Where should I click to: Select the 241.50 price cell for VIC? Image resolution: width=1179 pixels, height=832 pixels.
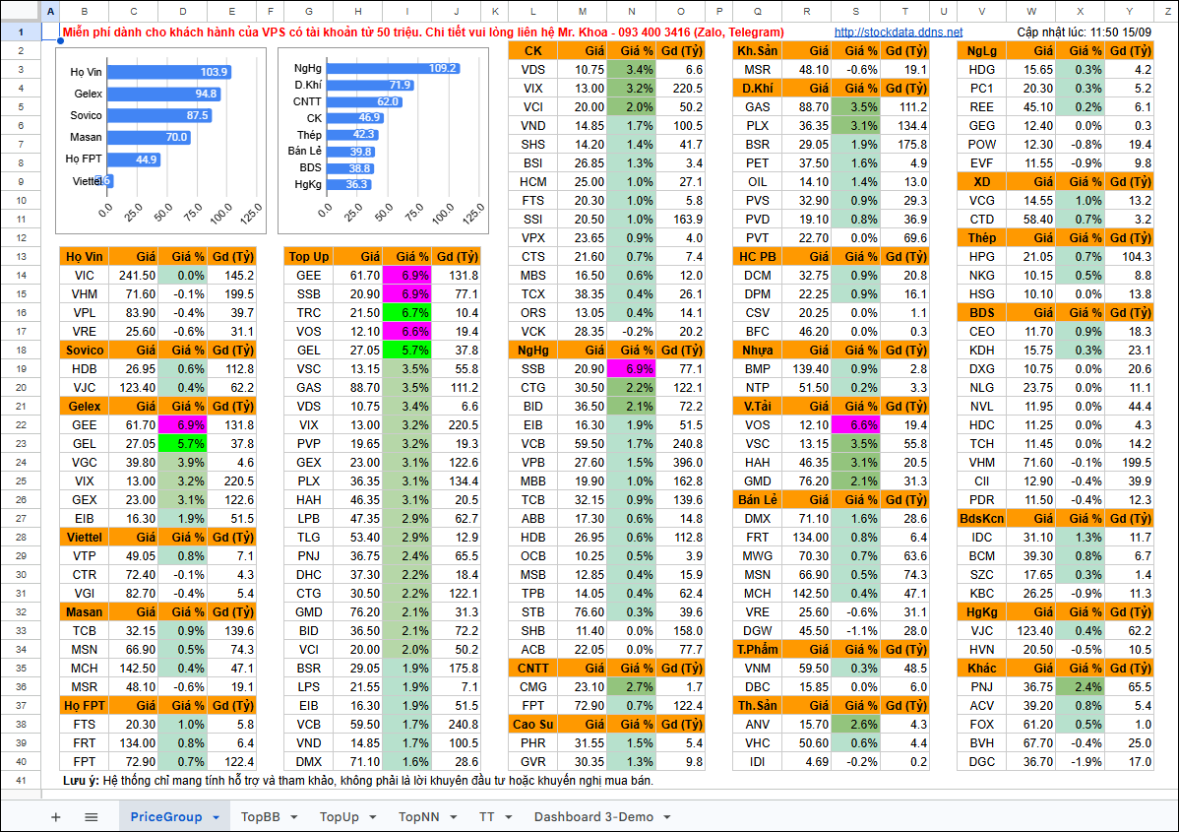134,276
